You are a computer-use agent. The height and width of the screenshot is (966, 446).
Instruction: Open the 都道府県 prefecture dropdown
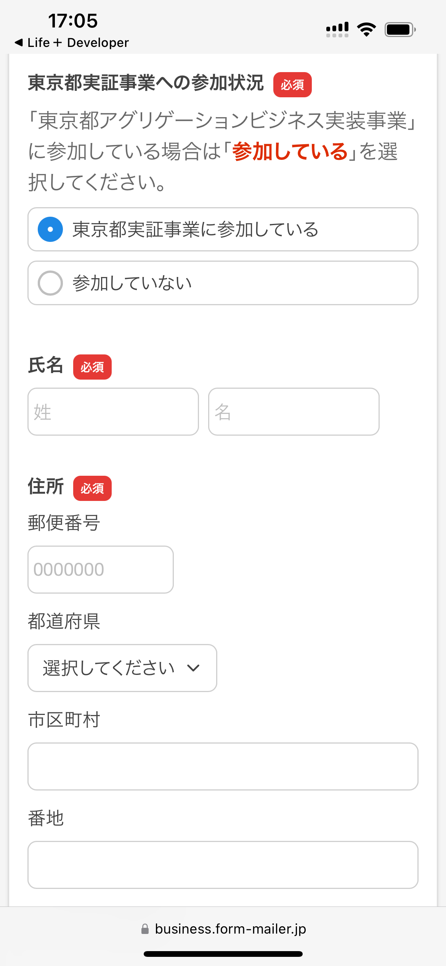122,668
